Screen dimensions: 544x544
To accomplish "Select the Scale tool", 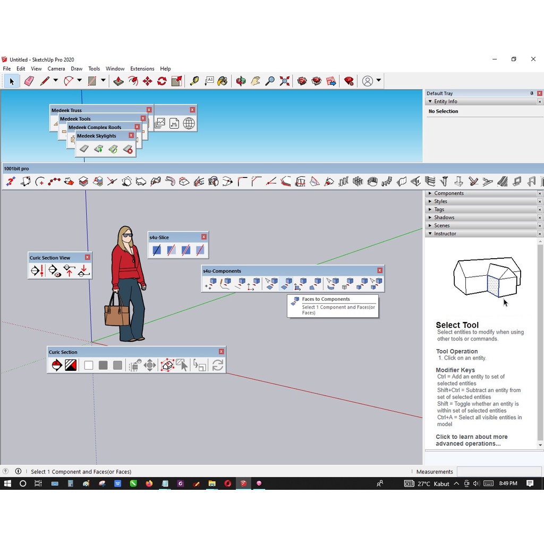I will click(176, 81).
